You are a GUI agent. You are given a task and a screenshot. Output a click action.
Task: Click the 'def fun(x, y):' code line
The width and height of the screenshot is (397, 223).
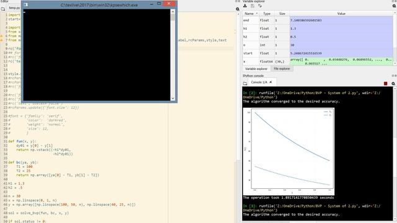coord(22,141)
